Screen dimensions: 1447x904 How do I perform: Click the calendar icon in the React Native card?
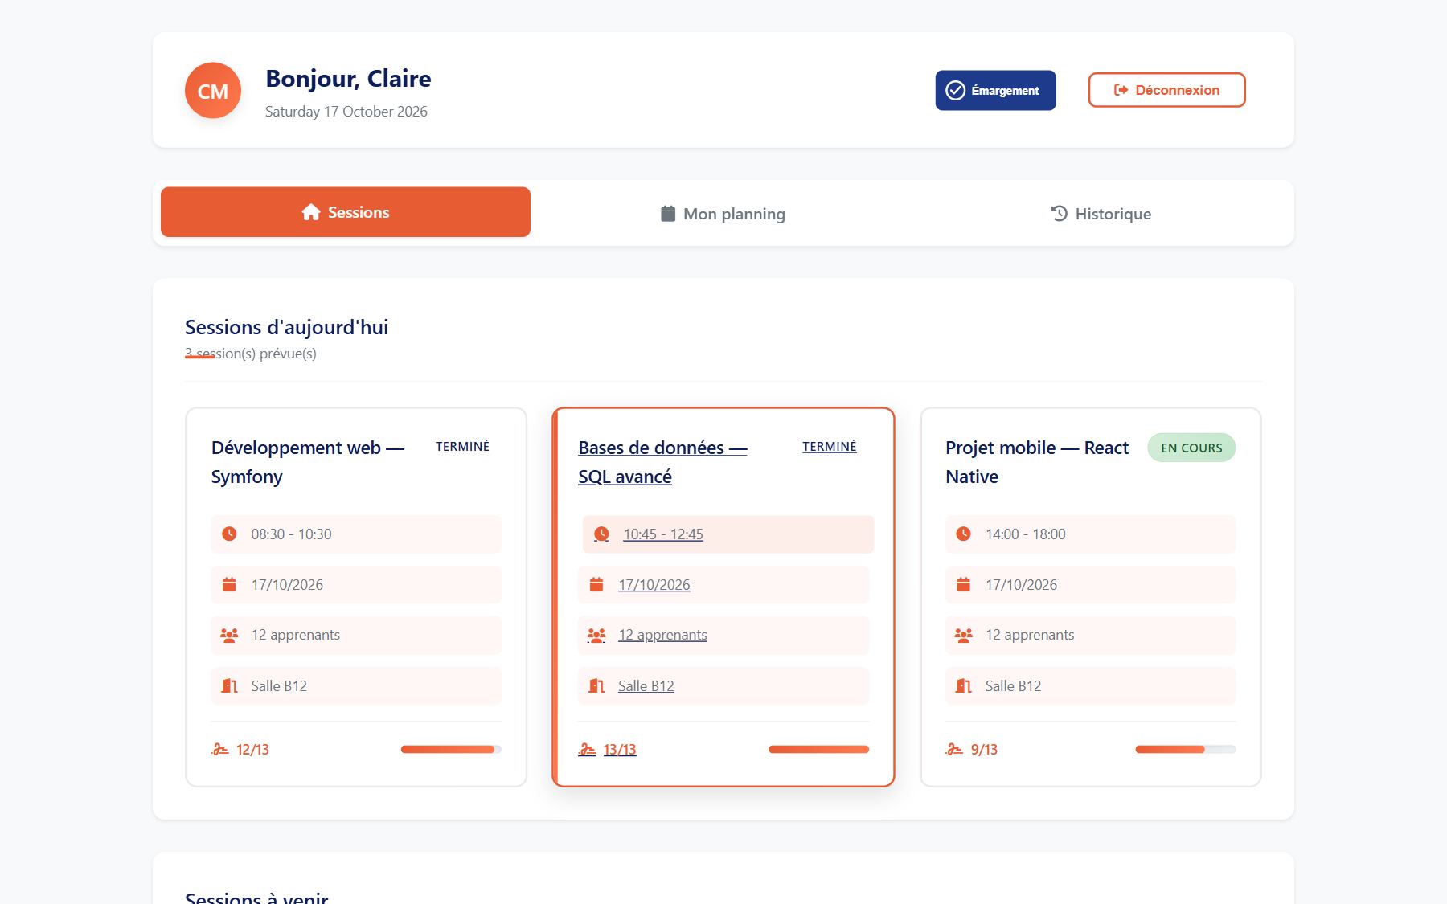(963, 584)
